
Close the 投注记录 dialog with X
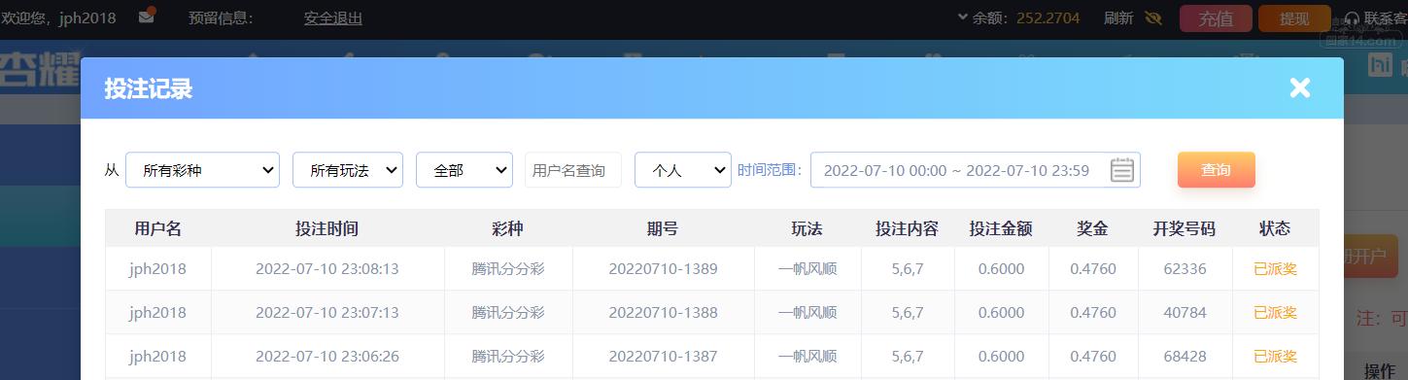1300,87
